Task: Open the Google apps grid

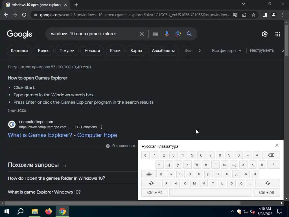Action: point(278,34)
